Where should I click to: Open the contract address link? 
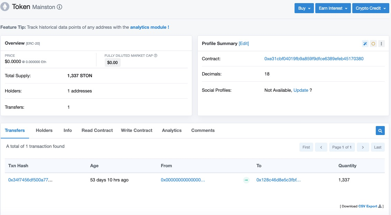click(314, 59)
